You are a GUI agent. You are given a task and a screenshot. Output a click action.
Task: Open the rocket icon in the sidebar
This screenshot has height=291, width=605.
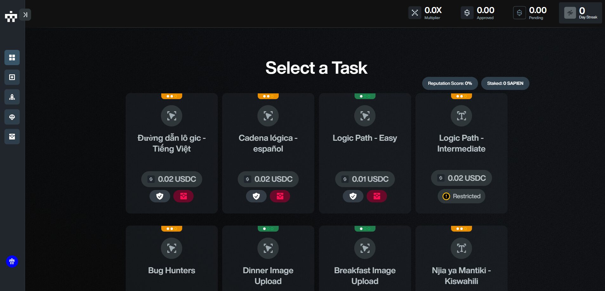coord(12,97)
